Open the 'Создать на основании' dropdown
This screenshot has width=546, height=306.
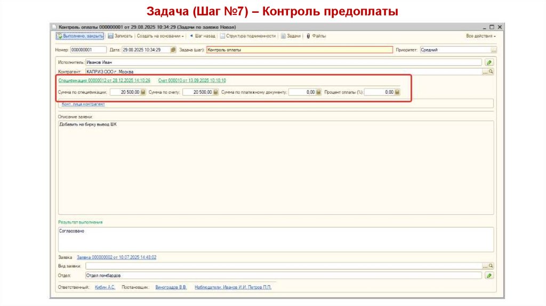pos(160,36)
